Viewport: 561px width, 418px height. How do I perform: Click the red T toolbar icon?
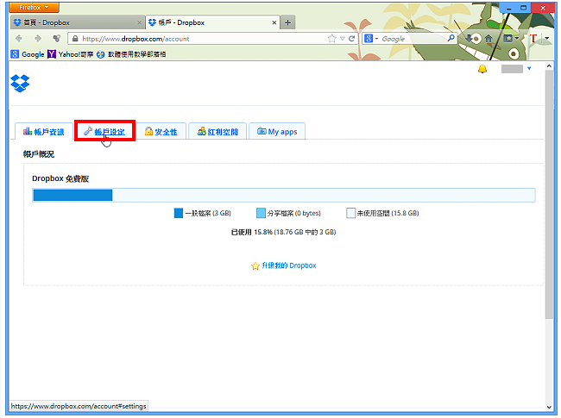pos(533,38)
